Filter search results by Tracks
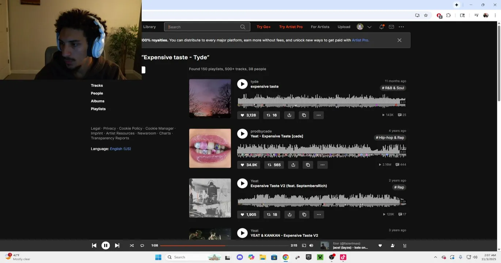Image resolution: width=501 pixels, height=263 pixels. click(97, 85)
